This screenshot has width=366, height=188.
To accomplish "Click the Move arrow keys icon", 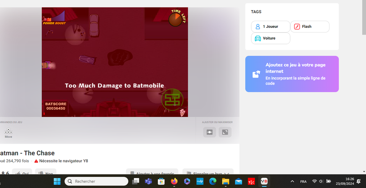I will coord(9,131).
